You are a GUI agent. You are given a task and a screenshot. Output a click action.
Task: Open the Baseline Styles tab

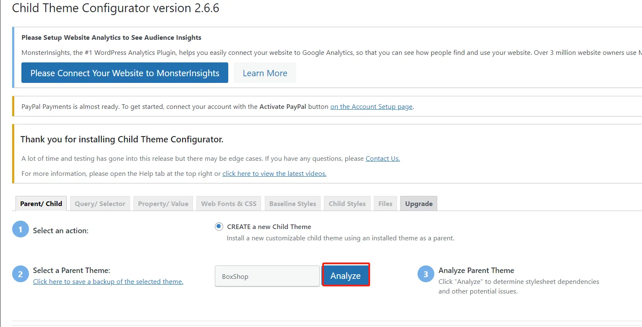[x=292, y=203]
